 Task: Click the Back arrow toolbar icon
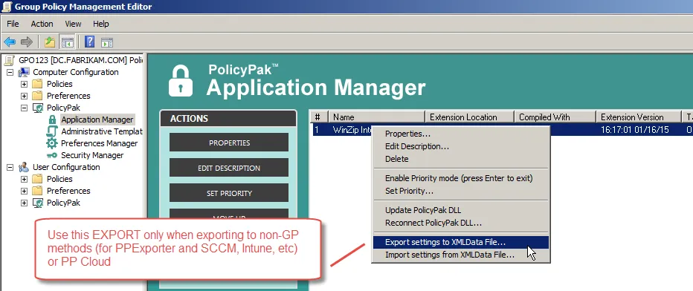tap(10, 42)
